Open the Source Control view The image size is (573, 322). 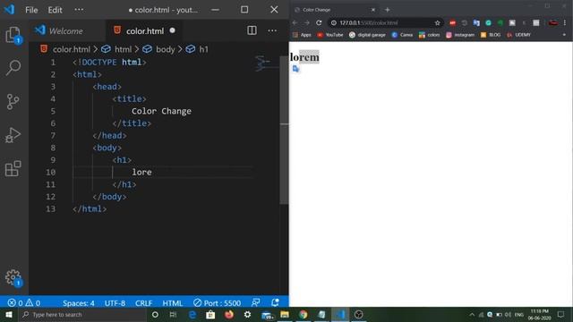pos(13,101)
